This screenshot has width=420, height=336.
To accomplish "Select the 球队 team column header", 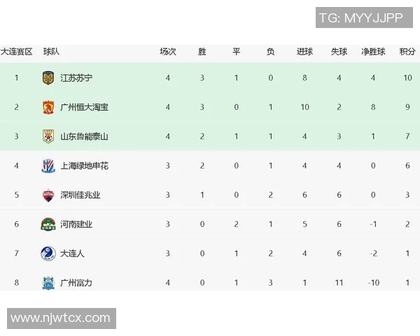I will tap(51, 52).
